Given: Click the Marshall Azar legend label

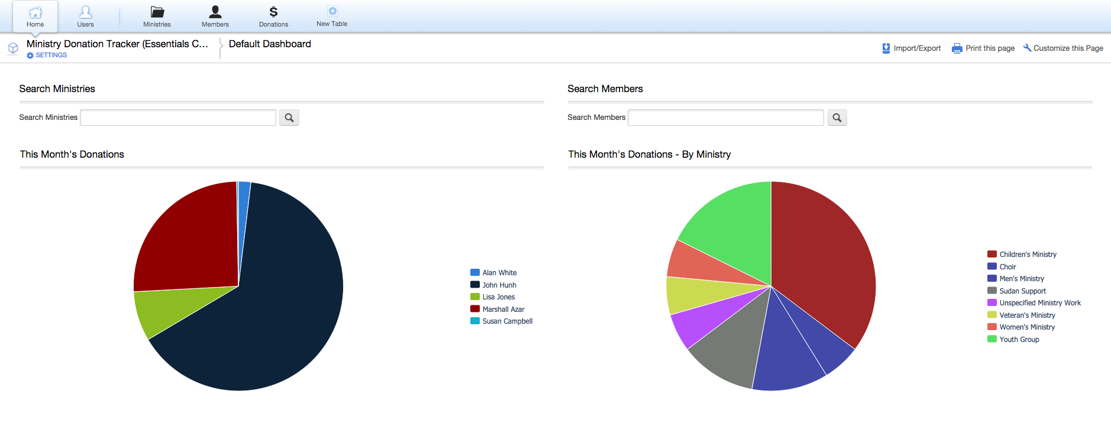Looking at the screenshot, I should click(x=503, y=310).
